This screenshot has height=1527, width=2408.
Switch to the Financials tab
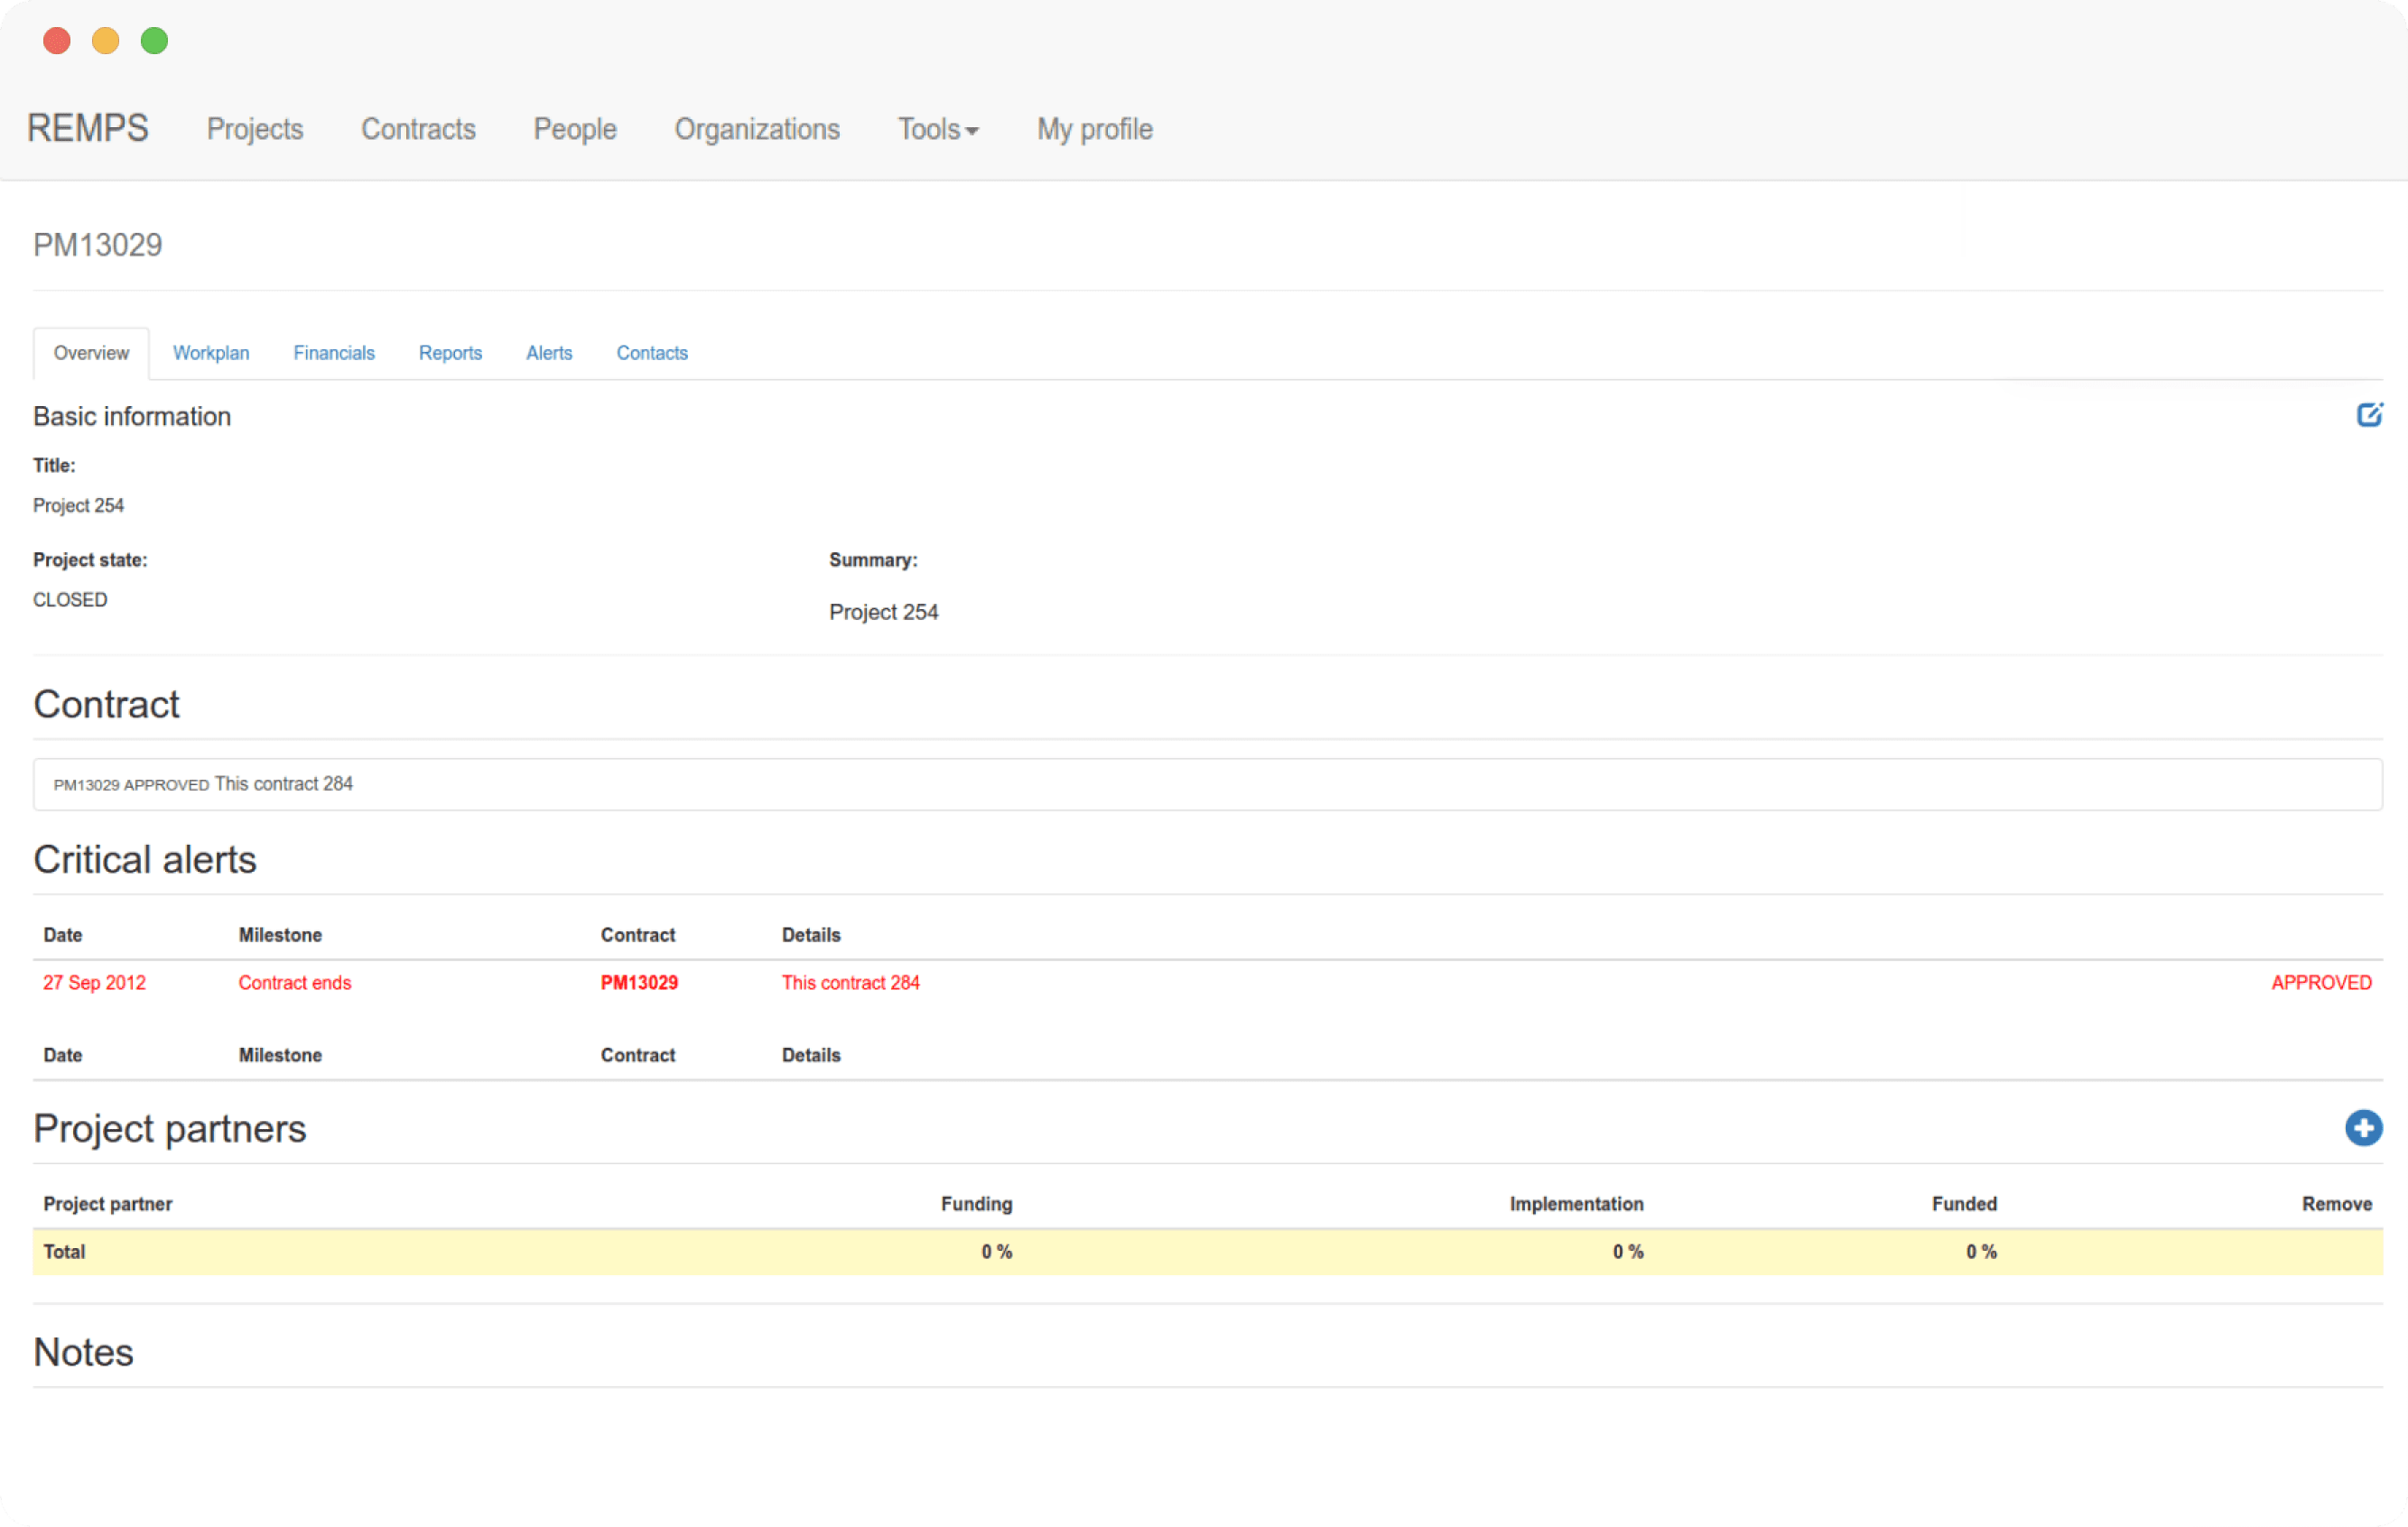coord(334,353)
